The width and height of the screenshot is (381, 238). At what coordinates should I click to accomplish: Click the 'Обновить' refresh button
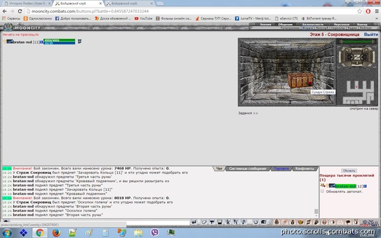(349, 171)
